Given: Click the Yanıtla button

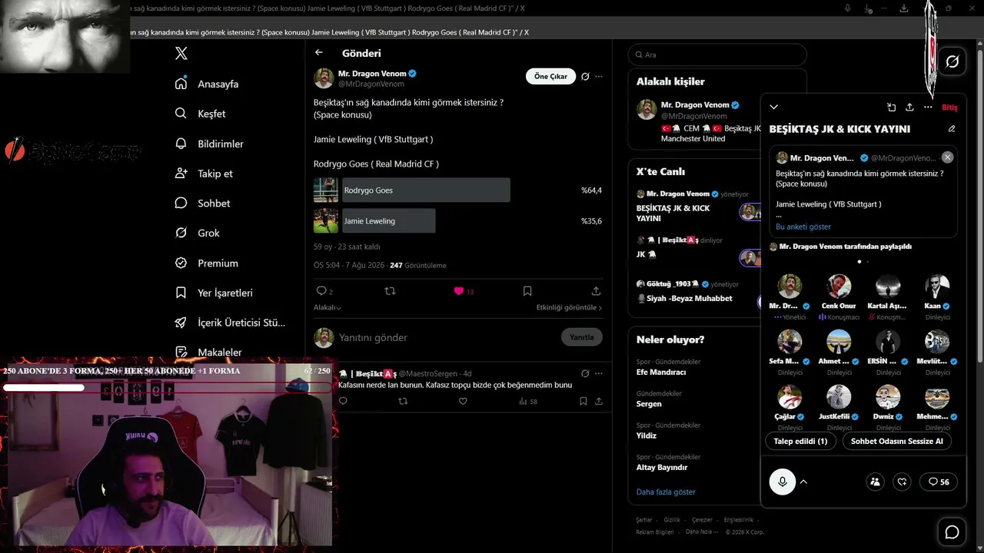Looking at the screenshot, I should [582, 337].
